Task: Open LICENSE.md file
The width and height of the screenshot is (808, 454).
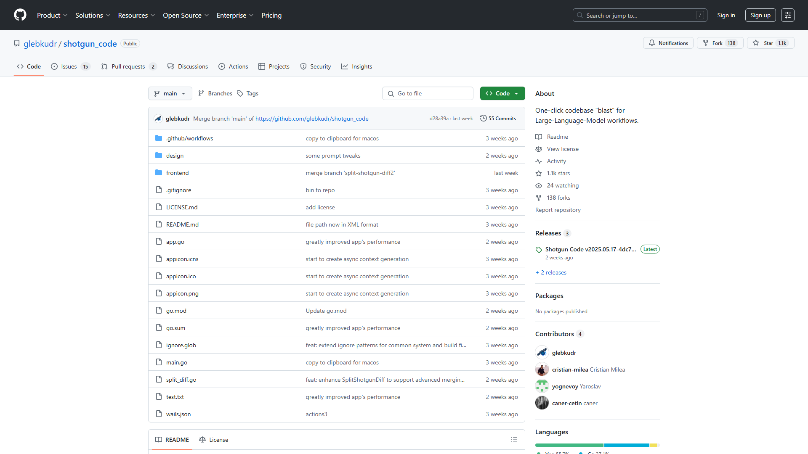Action: 182,207
